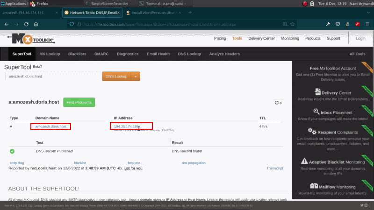Open the Pricing menu link
Viewport: 374px width, 210px height.
pyautogui.click(x=220, y=38)
